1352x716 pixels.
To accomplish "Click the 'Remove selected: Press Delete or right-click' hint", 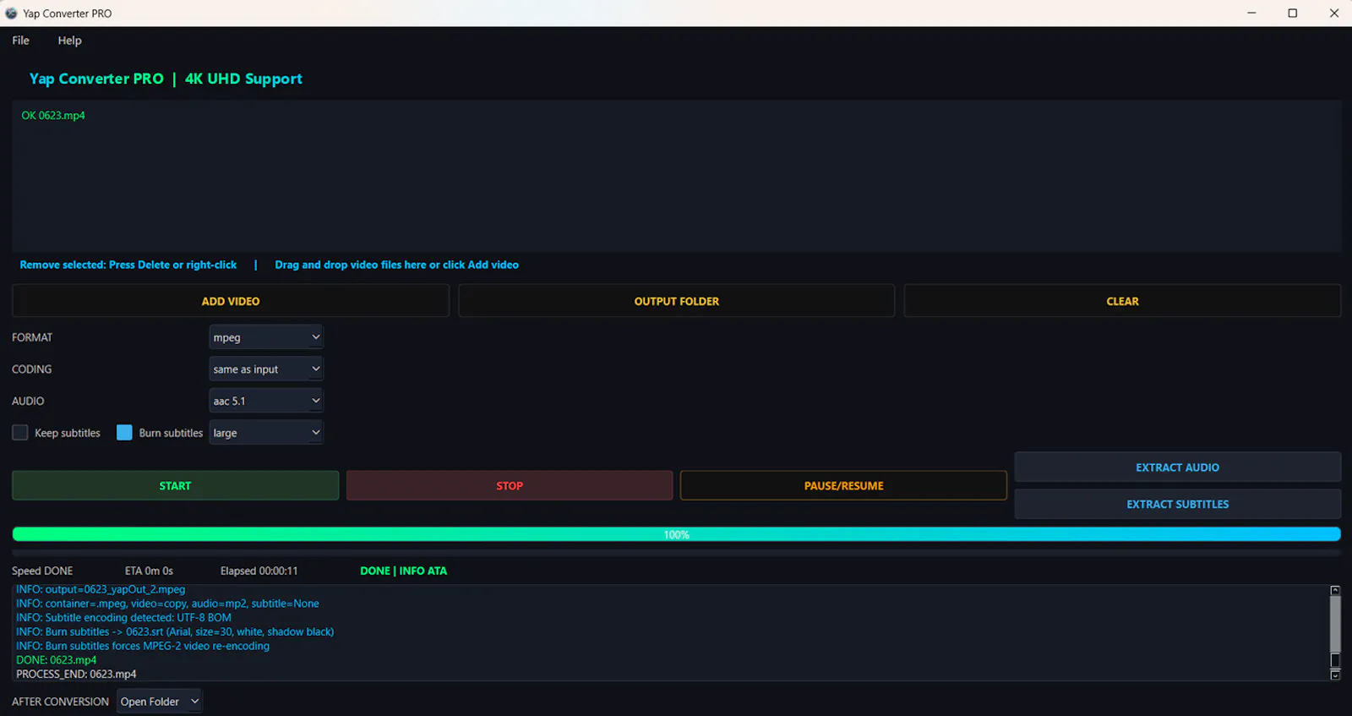I will click(128, 265).
